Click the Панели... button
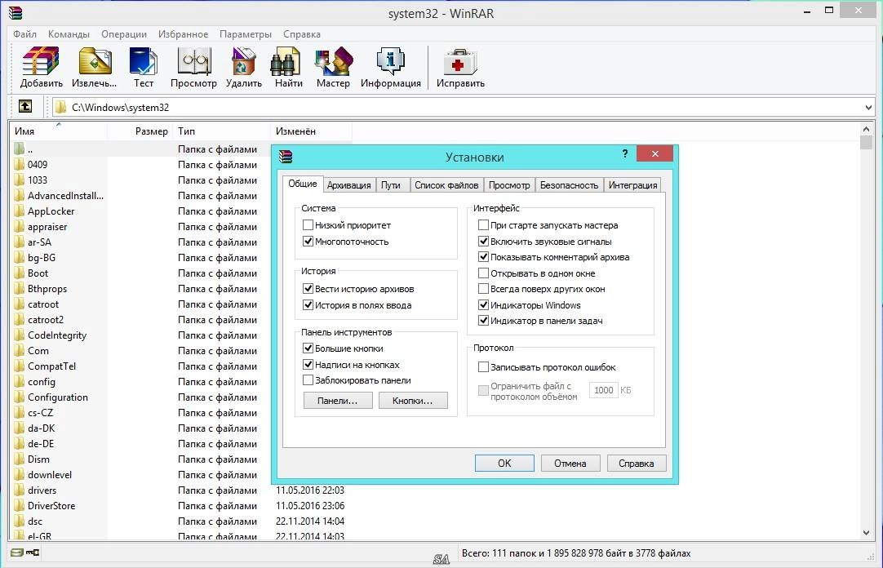The height and width of the screenshot is (568, 883). [x=338, y=401]
